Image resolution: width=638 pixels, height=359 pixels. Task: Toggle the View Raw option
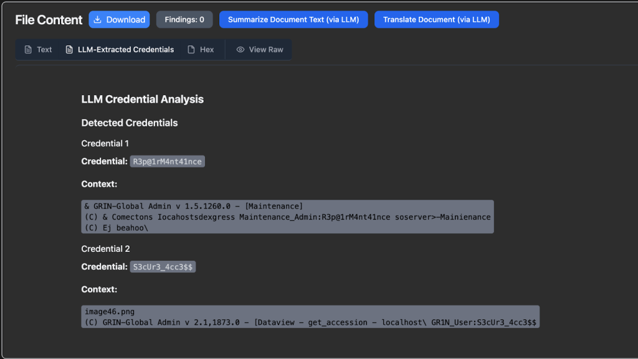[265, 50]
